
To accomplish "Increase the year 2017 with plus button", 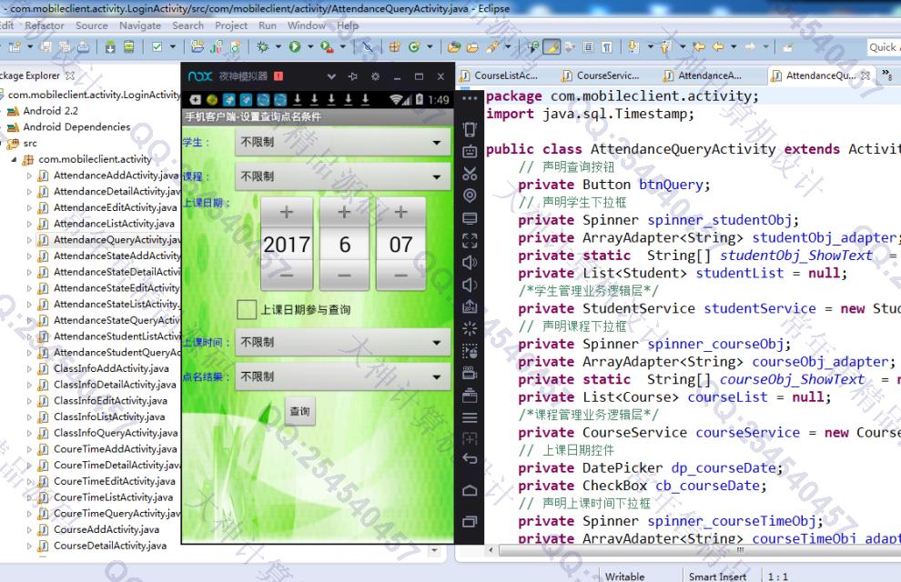I will coord(287,213).
